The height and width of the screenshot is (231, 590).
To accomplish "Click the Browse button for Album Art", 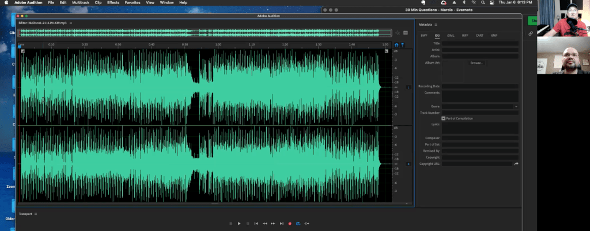I will (x=476, y=63).
